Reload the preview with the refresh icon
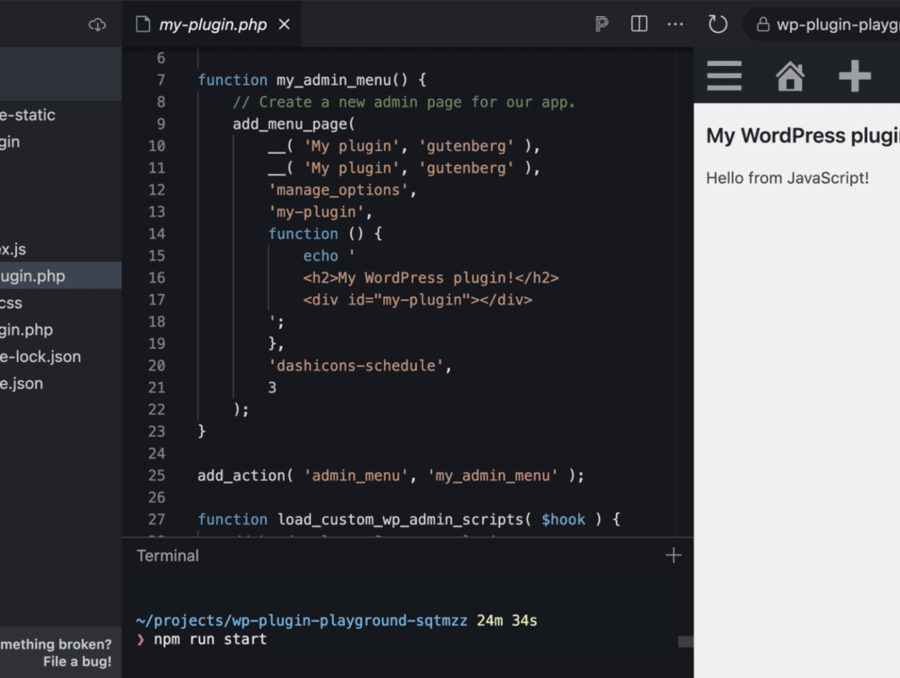Screen dimensions: 900x678 point(718,24)
